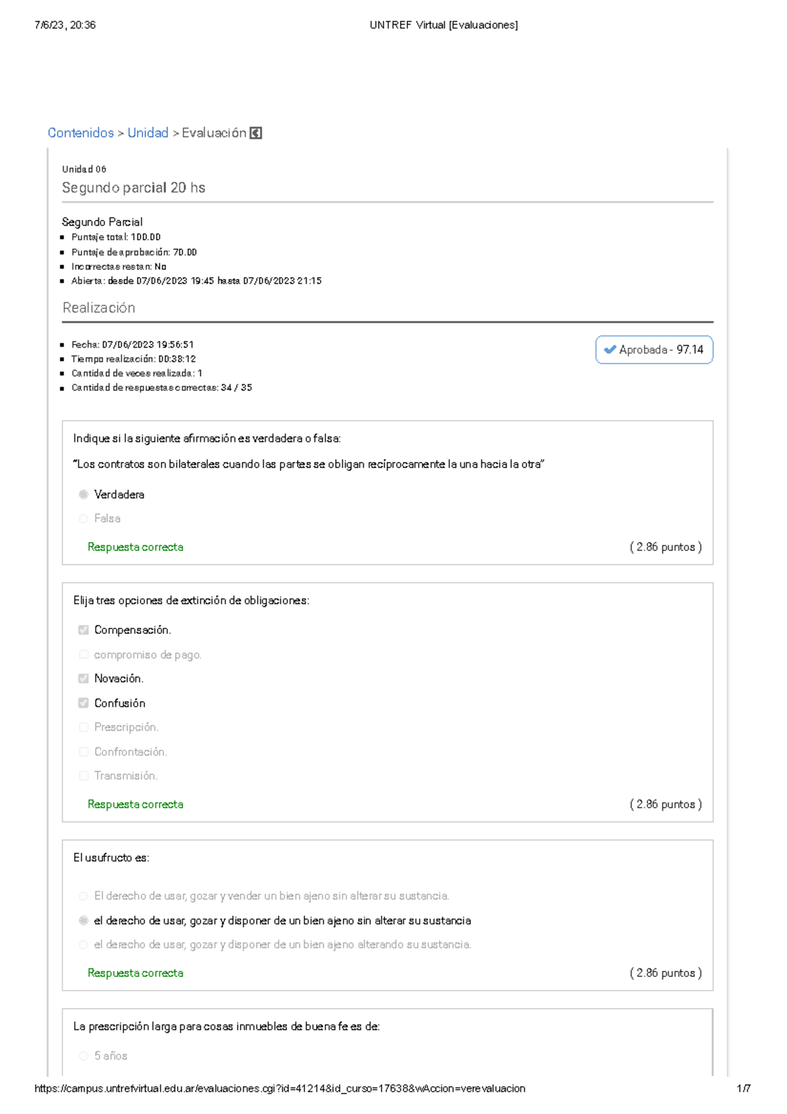The height and width of the screenshot is (1114, 787).
Task: Uncheck the "Confusión" checkbox
Action: tap(83, 703)
